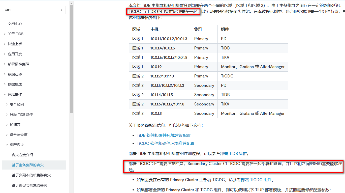Image resolution: width=345 pixels, height=193 pixels.
Task: Open the 数据迁移 sidebar item
Action: (x=15, y=74)
